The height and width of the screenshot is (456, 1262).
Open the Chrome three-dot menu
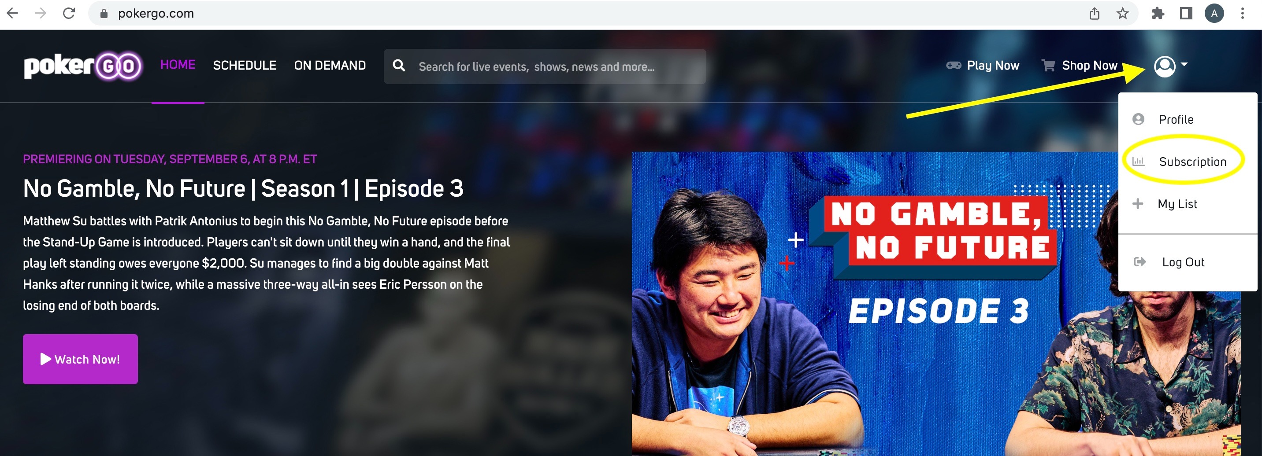(x=1242, y=13)
